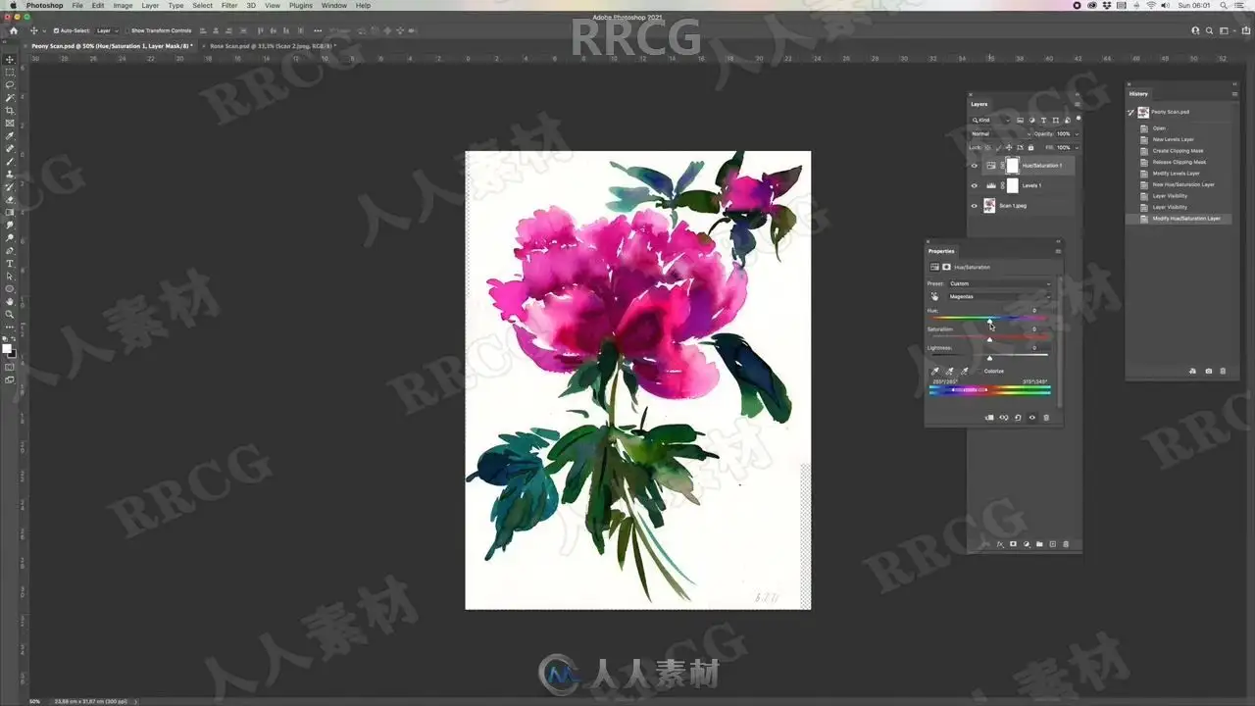The width and height of the screenshot is (1255, 706).
Task: Select the Hand tool
Action: coord(11,301)
